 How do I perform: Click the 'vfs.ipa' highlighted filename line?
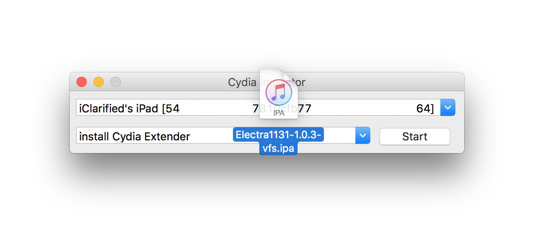(x=278, y=148)
